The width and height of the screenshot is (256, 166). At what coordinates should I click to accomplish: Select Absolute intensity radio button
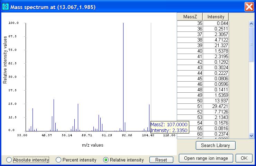coord(9,160)
